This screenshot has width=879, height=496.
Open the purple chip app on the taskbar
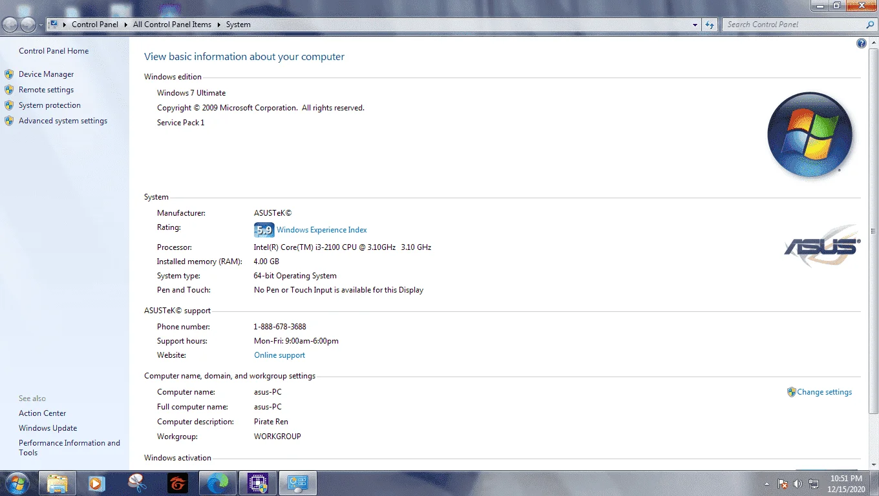click(258, 482)
